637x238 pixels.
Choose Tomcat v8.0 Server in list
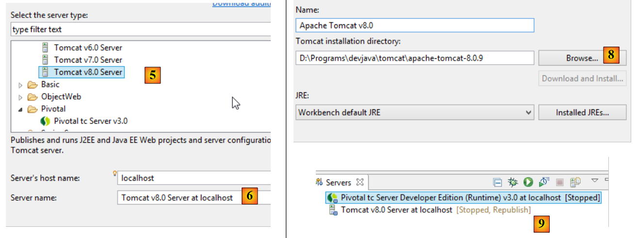(88, 72)
